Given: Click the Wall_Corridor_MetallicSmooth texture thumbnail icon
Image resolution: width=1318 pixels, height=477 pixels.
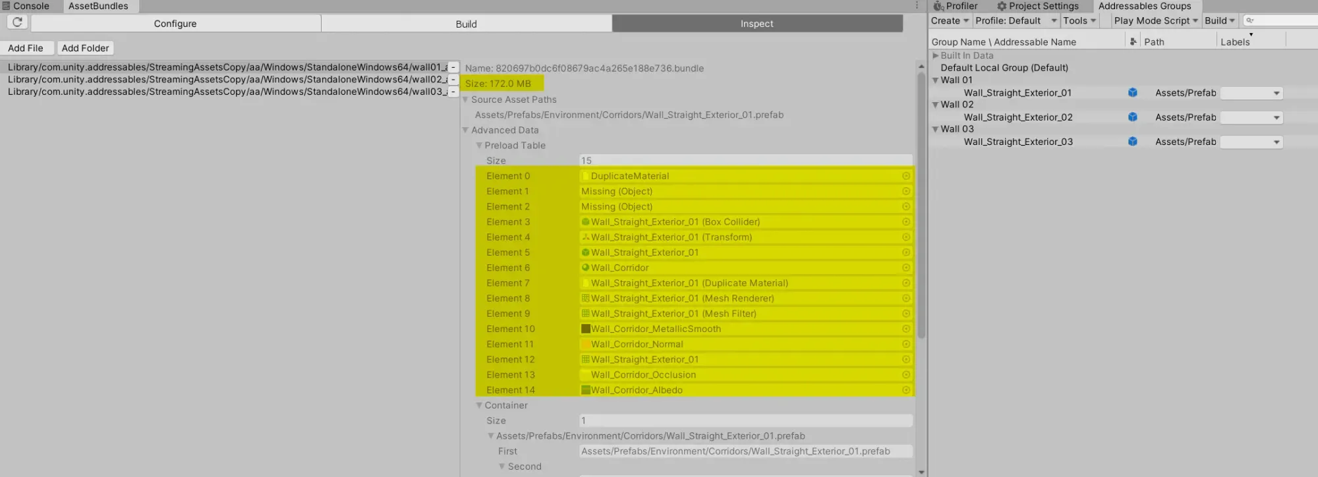Looking at the screenshot, I should [x=585, y=329].
